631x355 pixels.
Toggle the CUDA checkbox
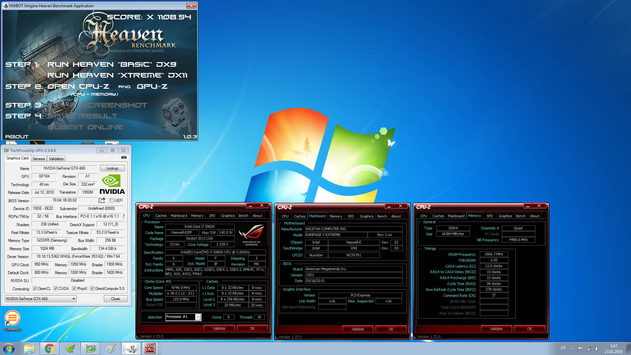coord(56,289)
